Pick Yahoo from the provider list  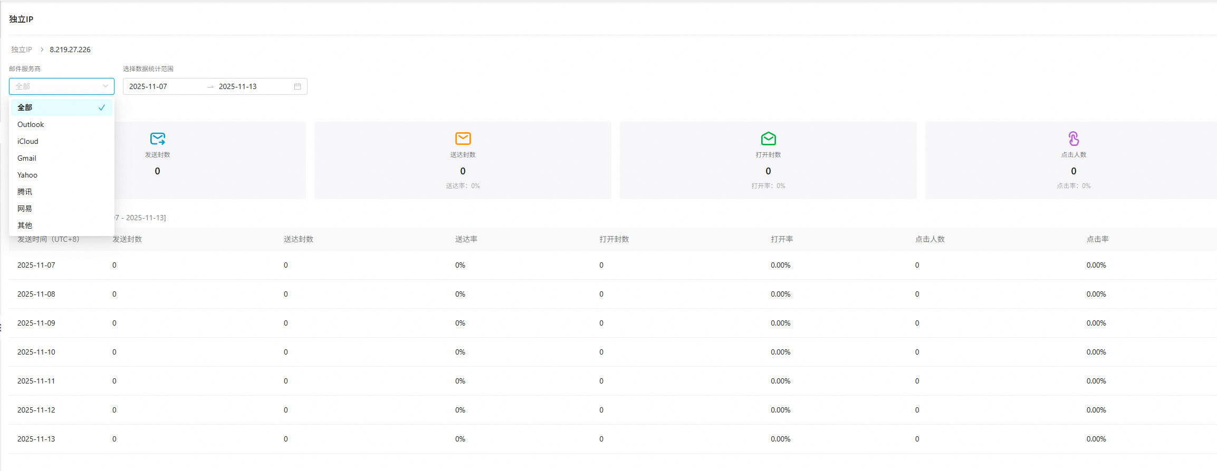tap(62, 175)
